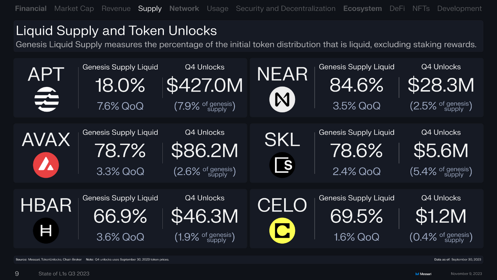The height and width of the screenshot is (280, 497).
Task: Open Security and Decentralization section
Action: click(286, 9)
